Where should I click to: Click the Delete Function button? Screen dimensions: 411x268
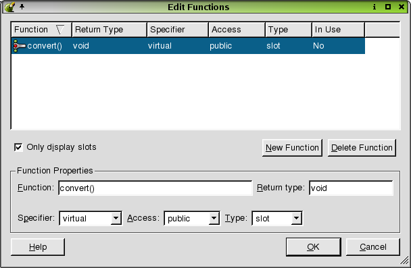pos(362,148)
